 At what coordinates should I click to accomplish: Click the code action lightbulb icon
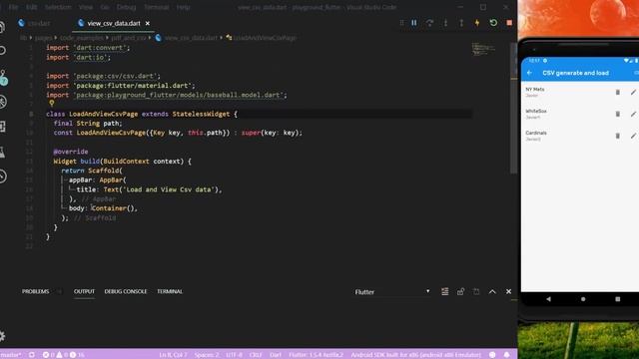(52, 104)
